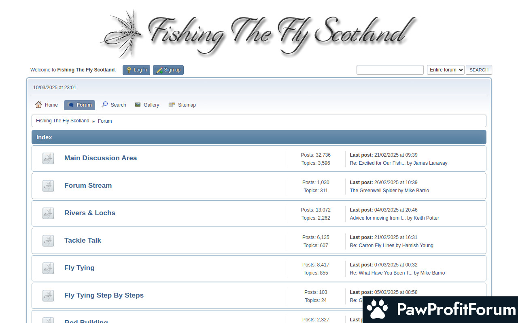
Task: Open Keith Potter's profile link
Action: 427,218
